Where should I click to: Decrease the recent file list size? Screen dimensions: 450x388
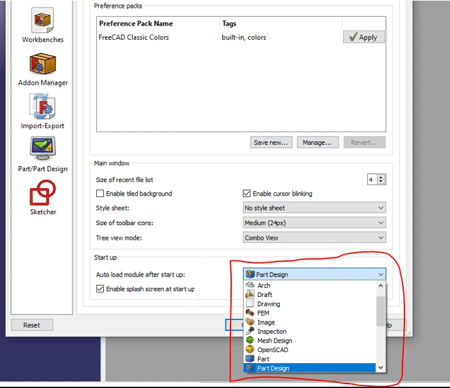coord(381,181)
